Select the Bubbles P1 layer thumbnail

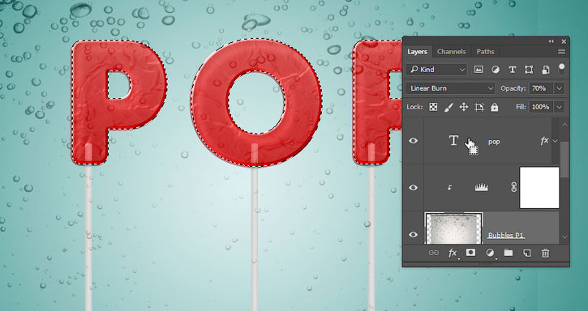(x=453, y=228)
